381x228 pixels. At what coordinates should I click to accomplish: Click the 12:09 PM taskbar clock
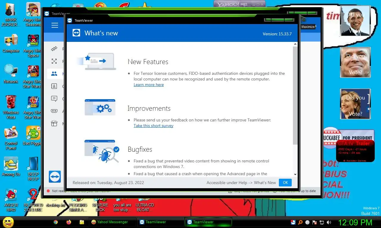(x=355, y=222)
